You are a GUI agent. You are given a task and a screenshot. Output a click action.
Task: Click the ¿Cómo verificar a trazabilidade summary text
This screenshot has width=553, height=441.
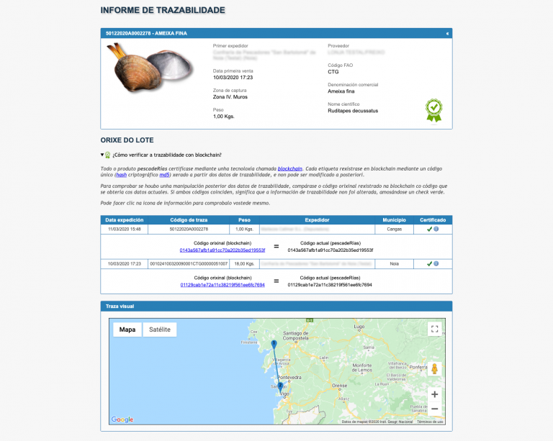pos(167,155)
